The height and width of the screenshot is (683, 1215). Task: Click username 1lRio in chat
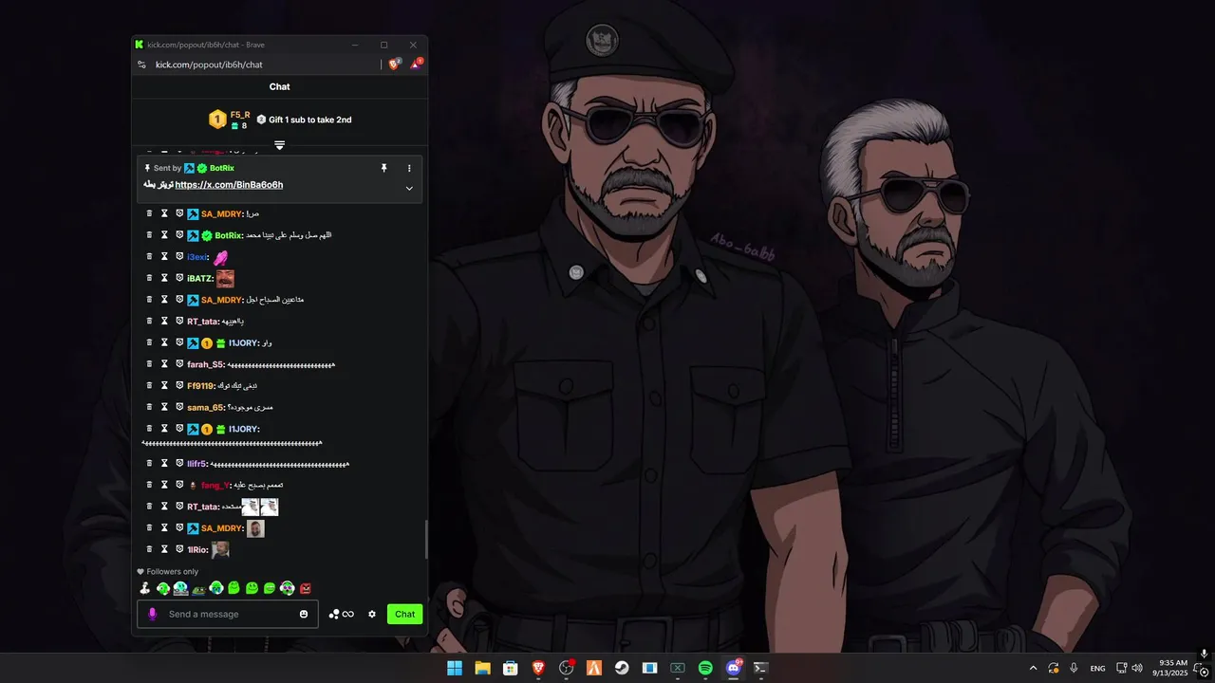[x=197, y=549]
